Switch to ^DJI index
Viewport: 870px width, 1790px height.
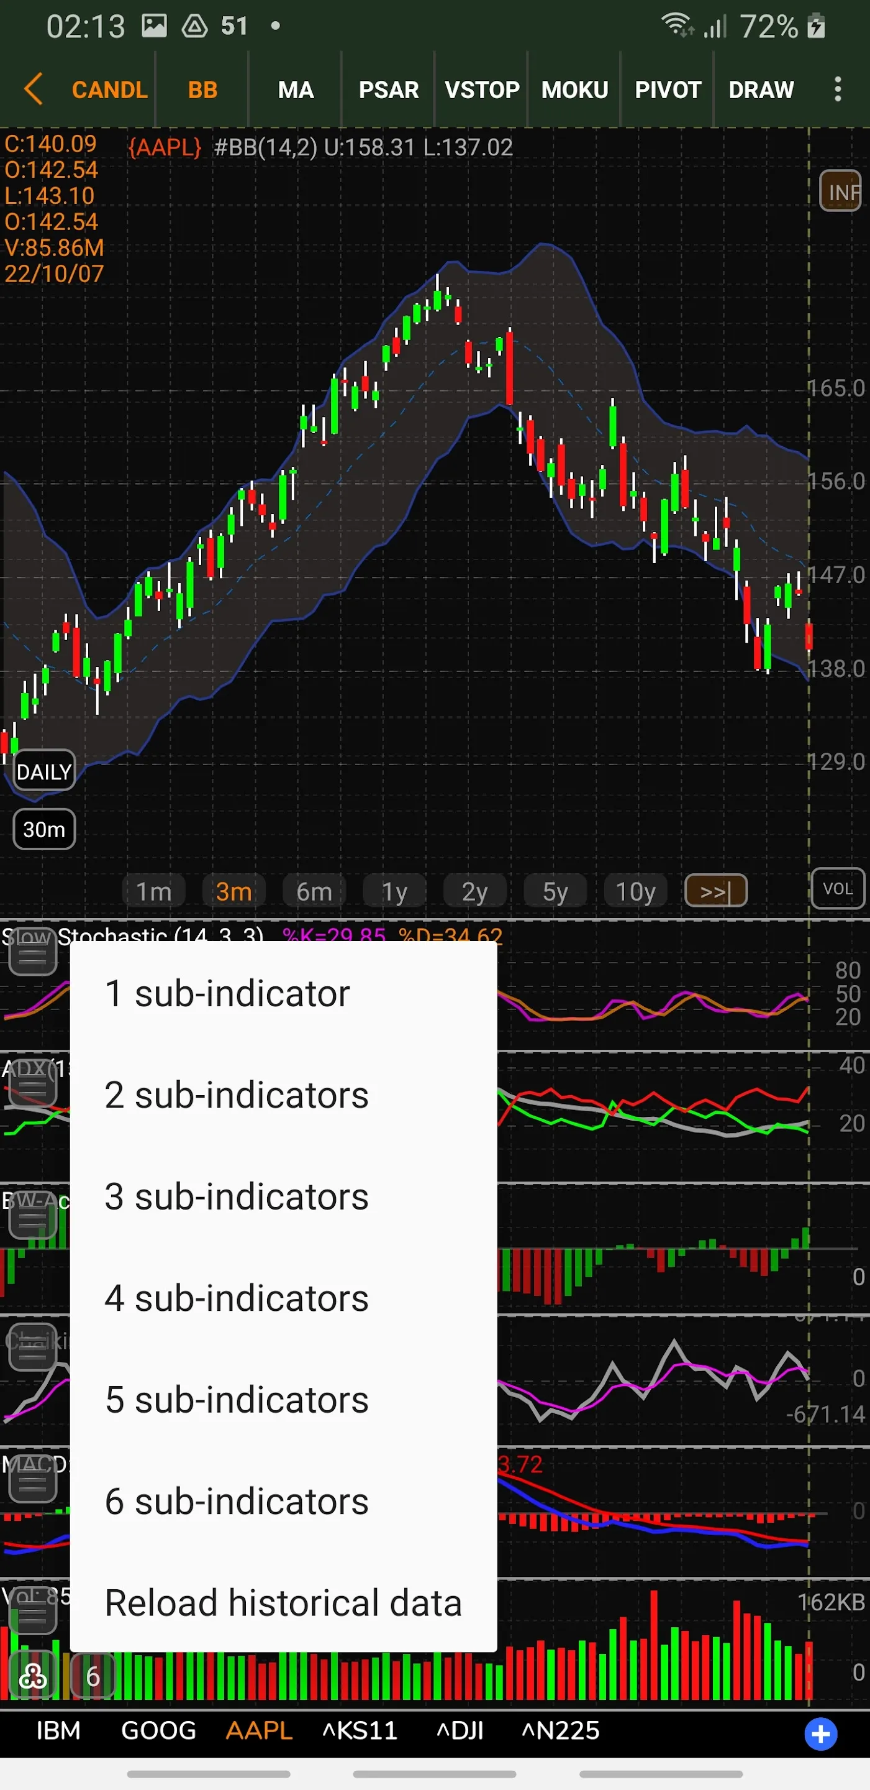click(x=460, y=1730)
